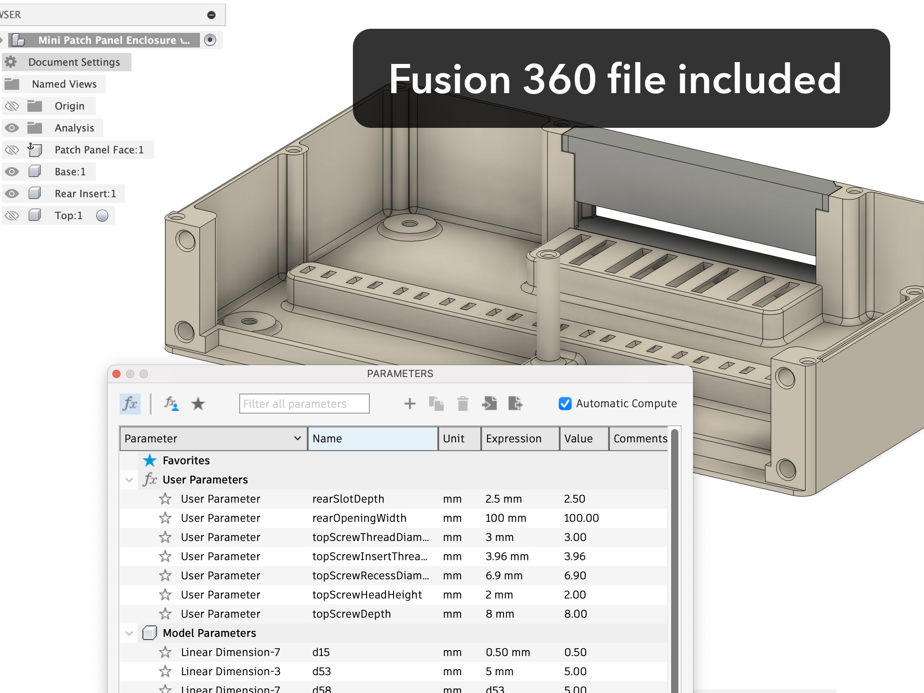
Task: Favorite the topScrewHeadHeight parameter star
Action: coord(165,594)
